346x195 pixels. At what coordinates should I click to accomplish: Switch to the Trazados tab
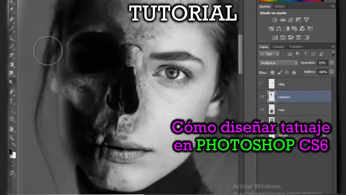coord(295,47)
